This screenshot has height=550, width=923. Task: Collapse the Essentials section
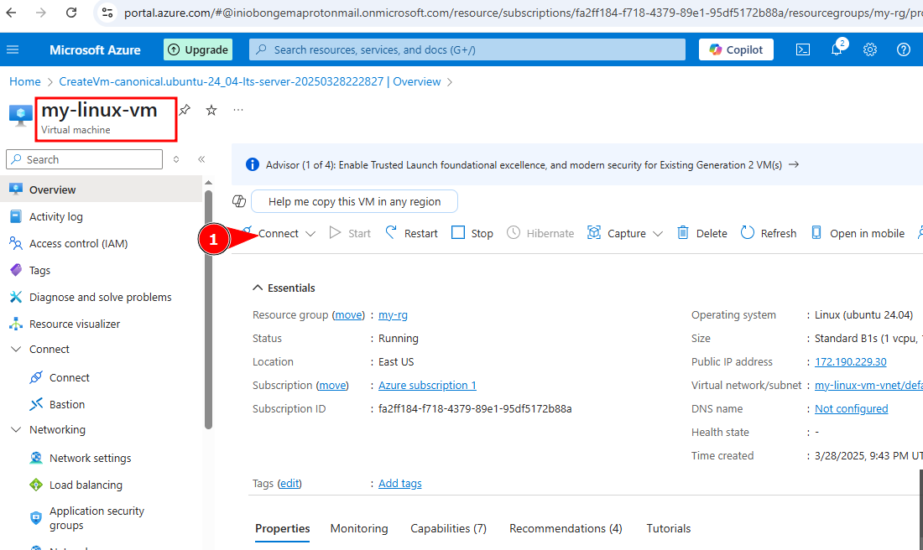258,288
